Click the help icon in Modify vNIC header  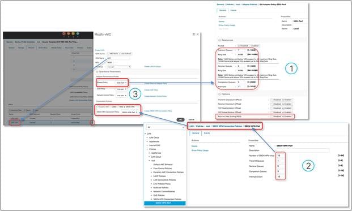pos(194,35)
